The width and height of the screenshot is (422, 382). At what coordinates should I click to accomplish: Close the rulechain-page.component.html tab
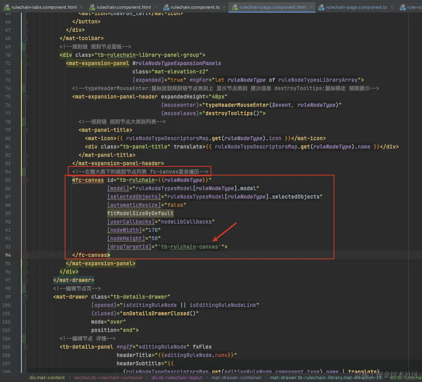point(311,7)
